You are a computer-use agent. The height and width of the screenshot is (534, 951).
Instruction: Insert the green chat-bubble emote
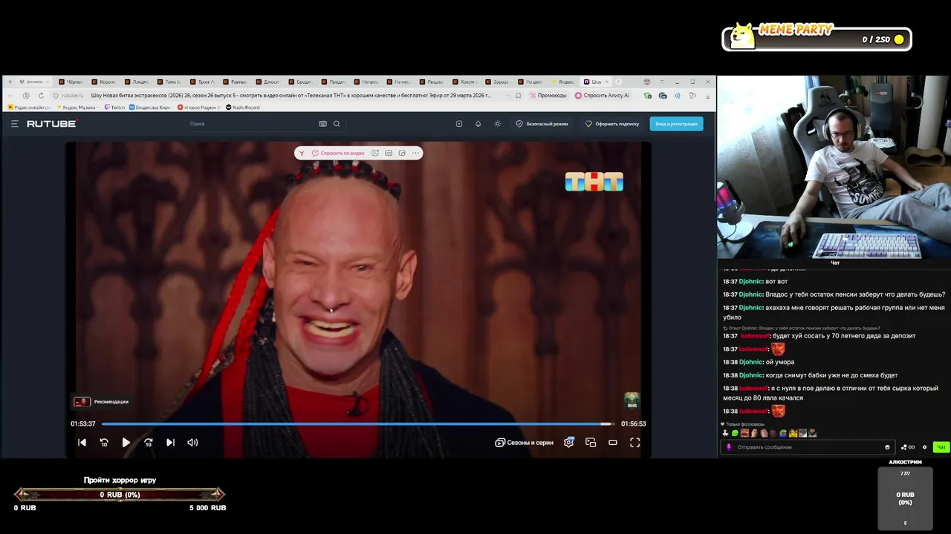[x=735, y=433]
